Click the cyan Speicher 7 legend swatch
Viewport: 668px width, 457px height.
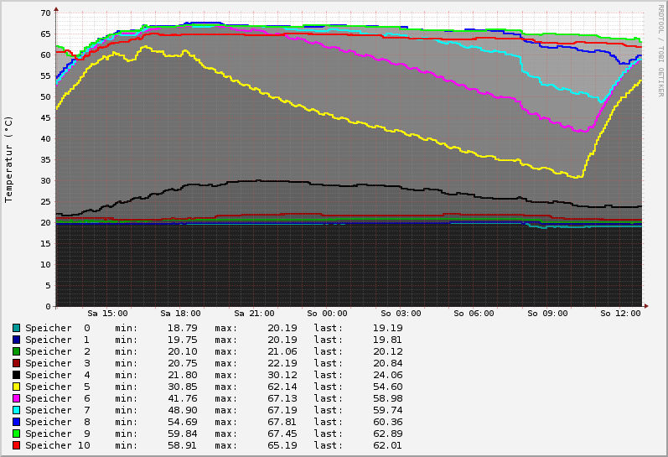point(16,410)
